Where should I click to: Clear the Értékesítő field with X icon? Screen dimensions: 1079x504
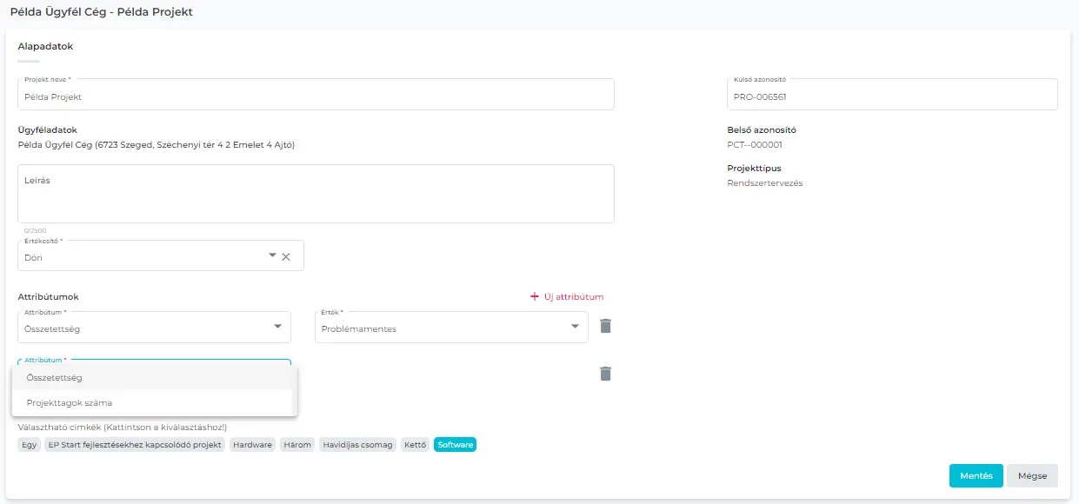286,256
